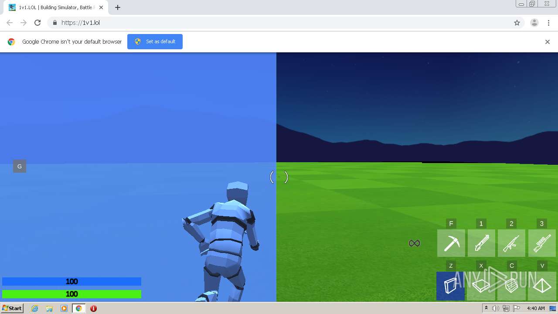
Task: Open the file explorer taskbar icon
Action: tap(49, 308)
